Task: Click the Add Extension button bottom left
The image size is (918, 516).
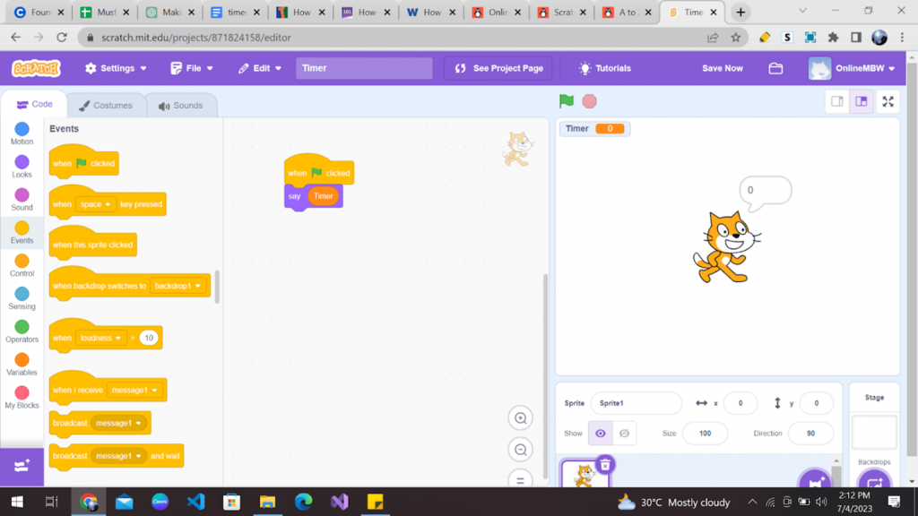Action: pyautogui.click(x=21, y=465)
